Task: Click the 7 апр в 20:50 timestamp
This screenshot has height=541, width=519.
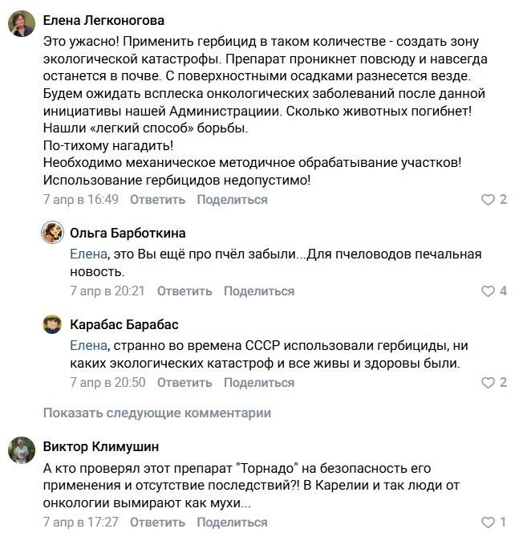Action: (x=107, y=383)
